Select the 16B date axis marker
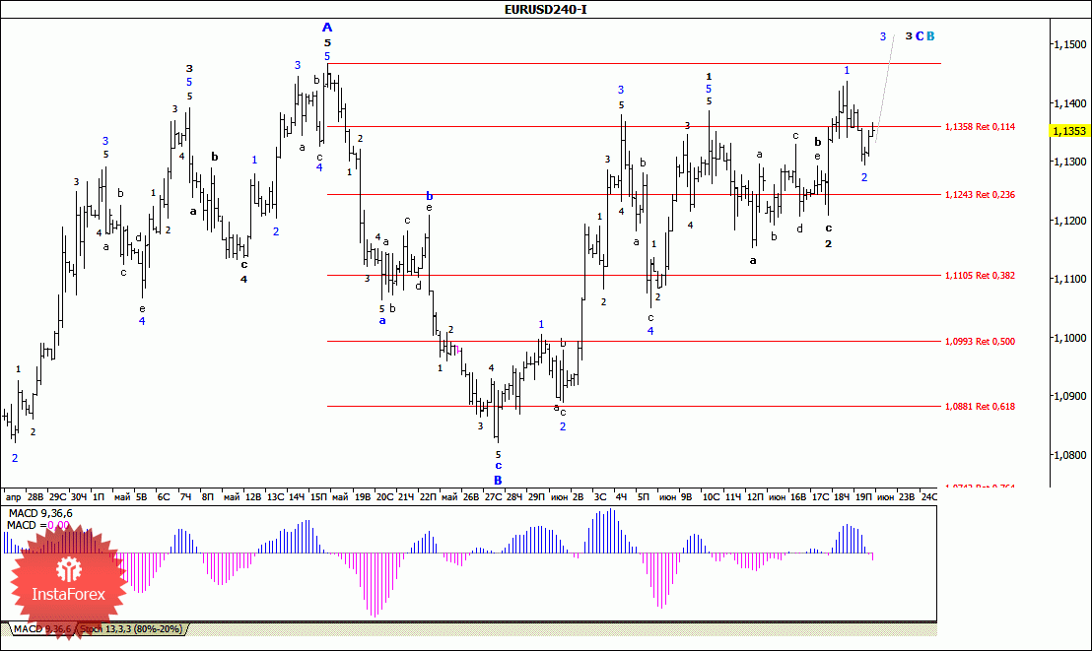The width and height of the screenshot is (1092, 651). pos(798,496)
